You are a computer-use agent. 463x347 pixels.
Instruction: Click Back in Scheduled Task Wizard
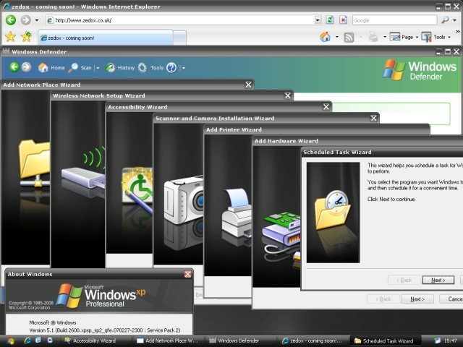(404, 280)
